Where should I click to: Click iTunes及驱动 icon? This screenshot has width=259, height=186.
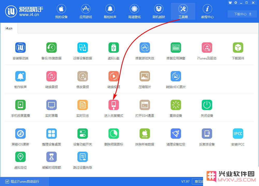pos(207,48)
